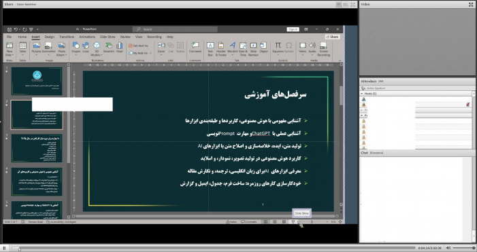Expand the New Slide dropdown
The width and height of the screenshot is (477, 252).
click(10, 54)
